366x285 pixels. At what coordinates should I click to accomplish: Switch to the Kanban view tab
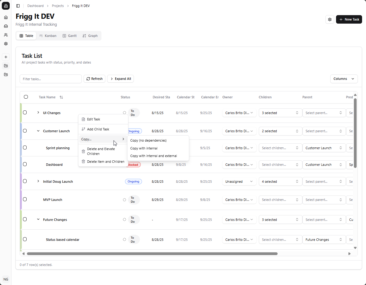(48, 36)
